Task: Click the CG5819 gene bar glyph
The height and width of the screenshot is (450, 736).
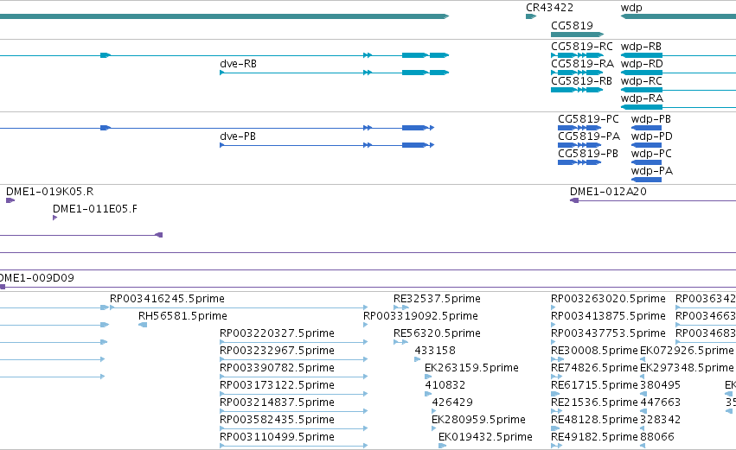Action: click(x=577, y=35)
